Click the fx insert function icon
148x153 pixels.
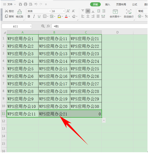[x=48, y=26]
